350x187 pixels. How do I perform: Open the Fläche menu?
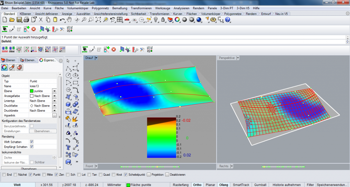pyautogui.click(x=59, y=8)
